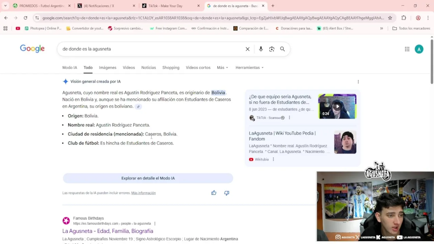Open LaAgusneta Wiki YouTube Pedia Fandom link

click(282, 136)
